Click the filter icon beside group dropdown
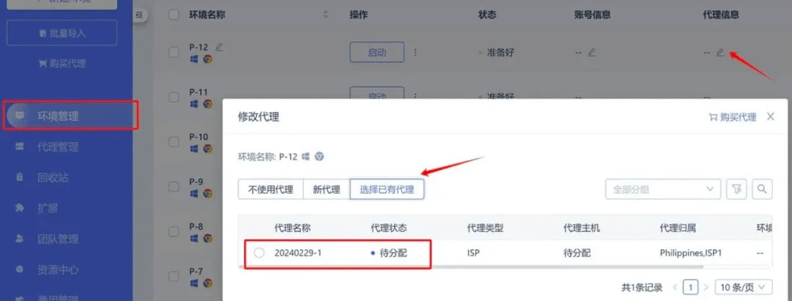 (736, 189)
